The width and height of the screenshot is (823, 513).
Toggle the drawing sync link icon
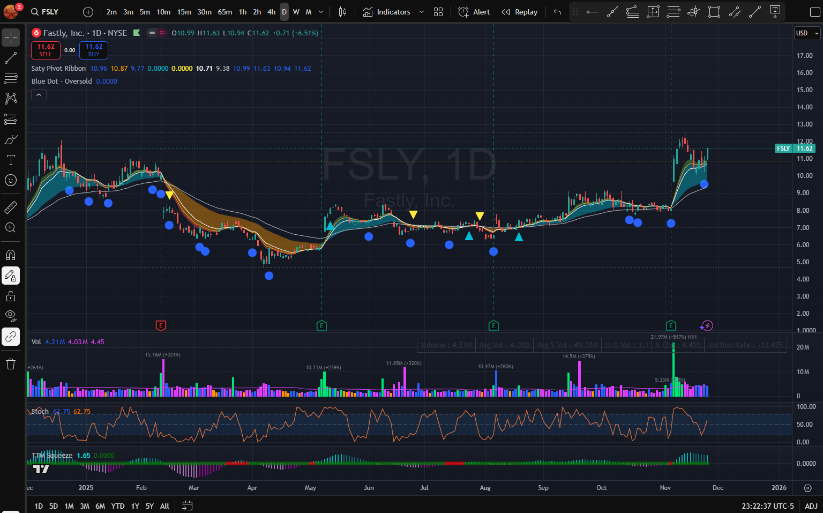point(11,337)
